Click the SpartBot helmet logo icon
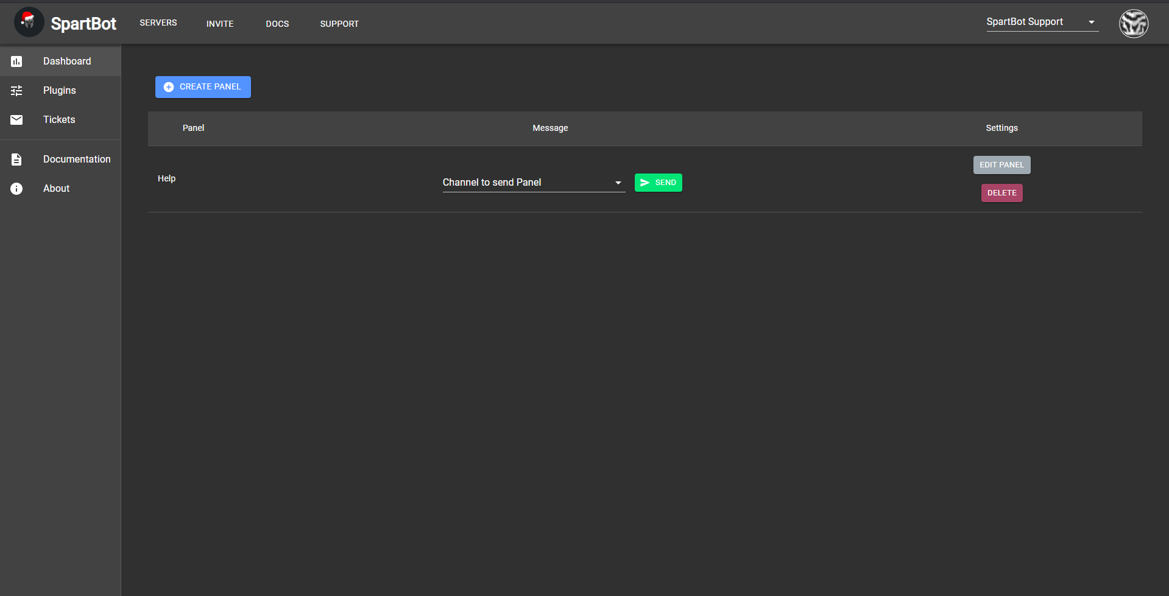The image size is (1169, 596). pyautogui.click(x=29, y=23)
